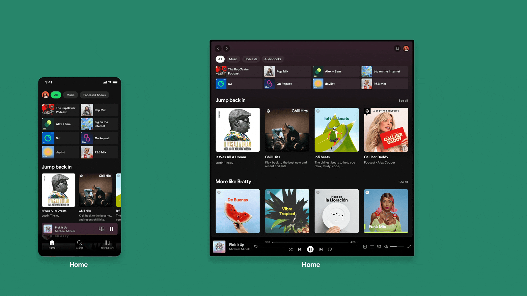Open the queue icon in desktop player
Screen dimensions: 527x296
click(x=372, y=247)
